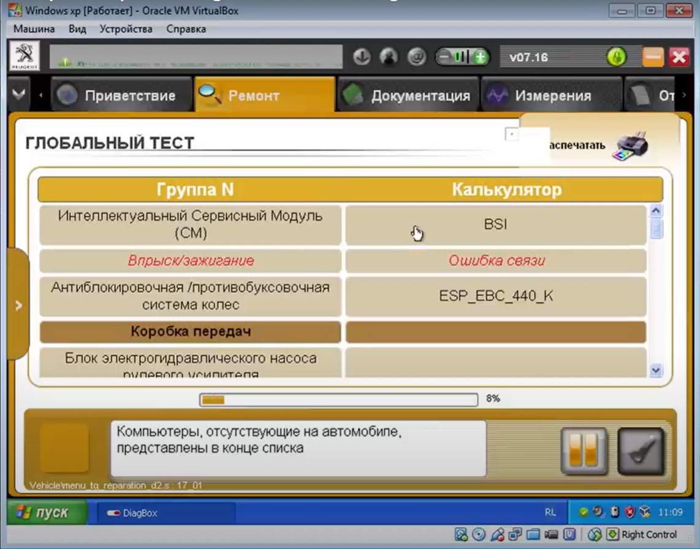The image size is (700, 549).
Task: Click the global test progress bar
Action: coord(338,400)
